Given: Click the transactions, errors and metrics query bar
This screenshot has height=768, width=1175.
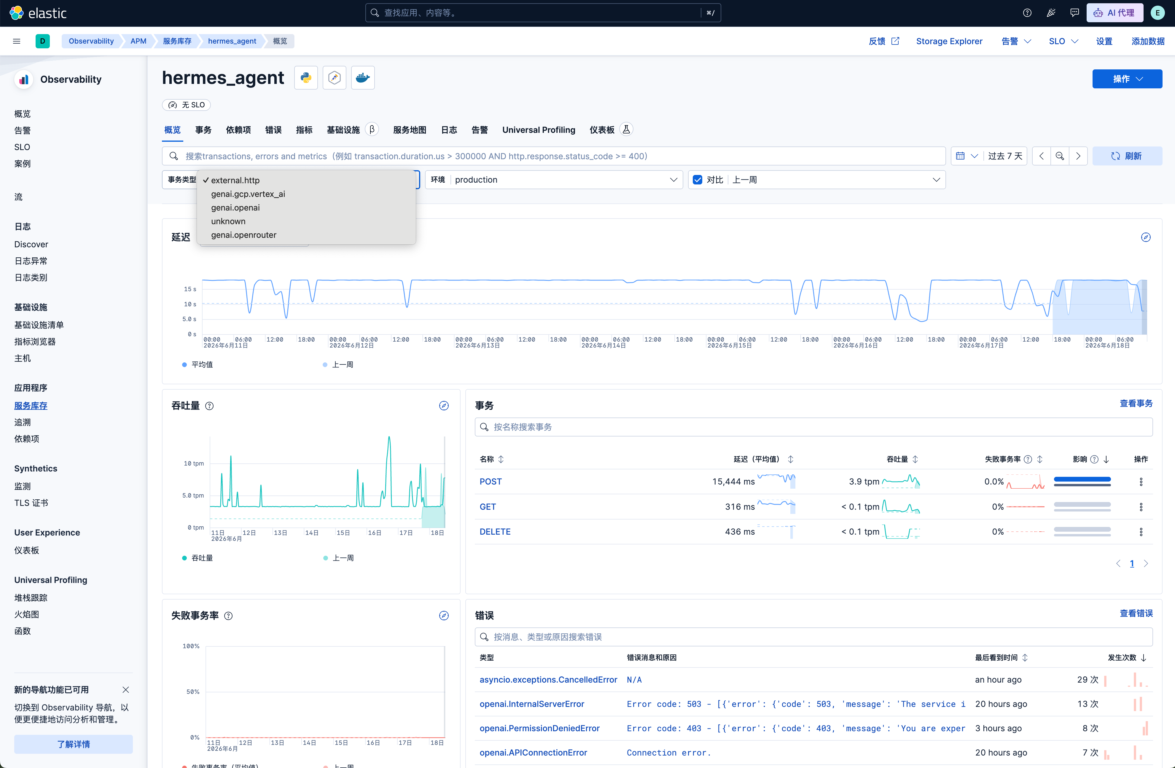Looking at the screenshot, I should point(553,156).
